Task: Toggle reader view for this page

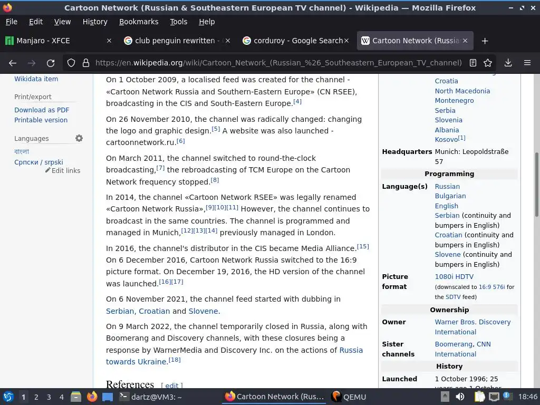Action: [473, 63]
